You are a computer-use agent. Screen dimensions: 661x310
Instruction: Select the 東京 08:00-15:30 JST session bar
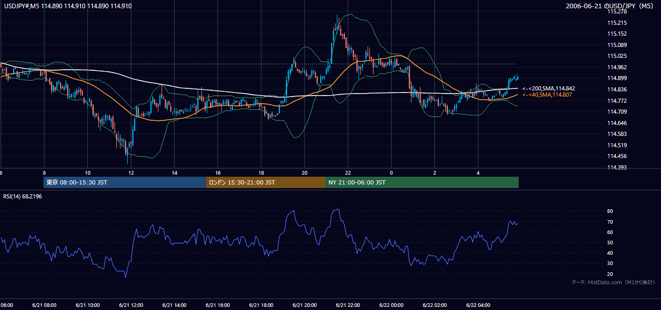(125, 182)
